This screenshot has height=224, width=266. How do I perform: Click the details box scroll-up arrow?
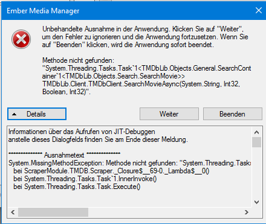coord(256,132)
